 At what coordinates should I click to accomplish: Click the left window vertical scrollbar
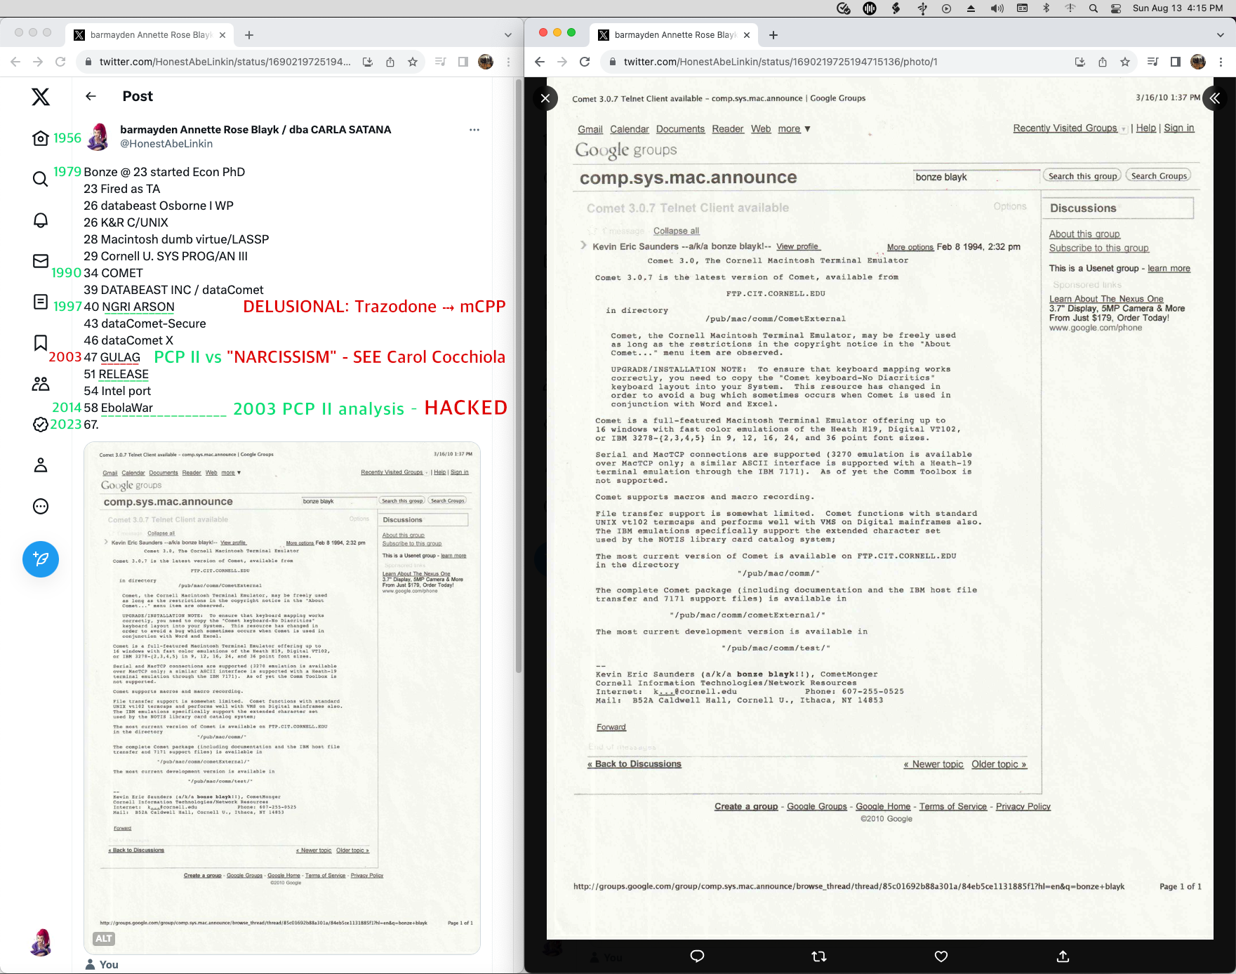(x=519, y=375)
